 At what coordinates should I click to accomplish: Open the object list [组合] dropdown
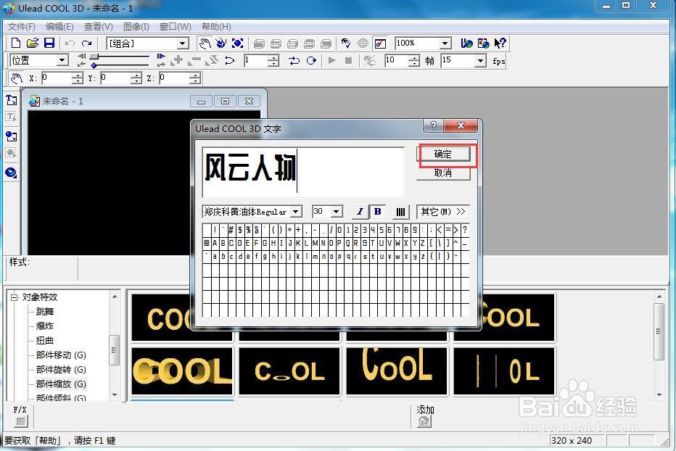pyautogui.click(x=183, y=43)
